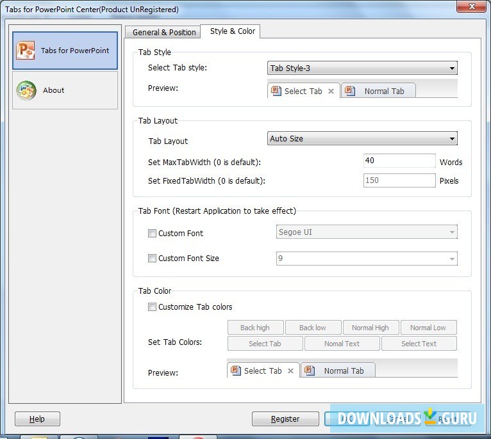
Task: Click the Normal High color button
Action: point(370,328)
